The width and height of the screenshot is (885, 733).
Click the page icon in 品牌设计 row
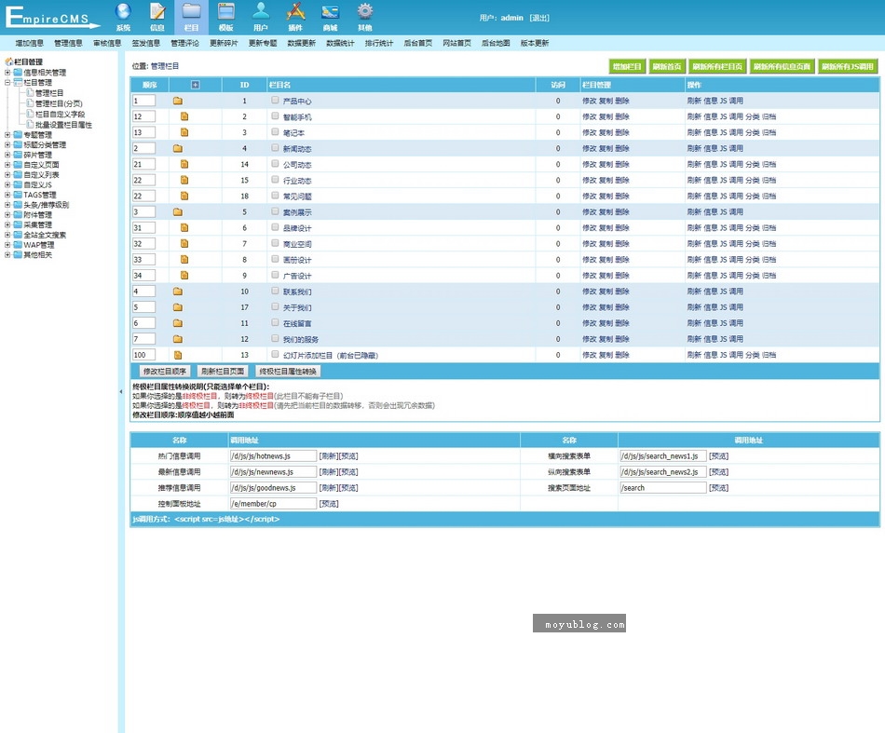(184, 228)
